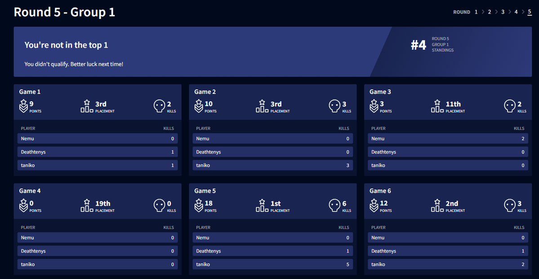Click the kills skull icon in Game 4
The width and height of the screenshot is (539, 279).
[x=160, y=205]
